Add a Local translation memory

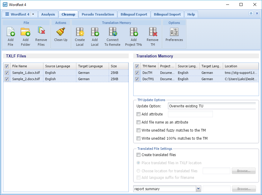[x=95, y=32]
